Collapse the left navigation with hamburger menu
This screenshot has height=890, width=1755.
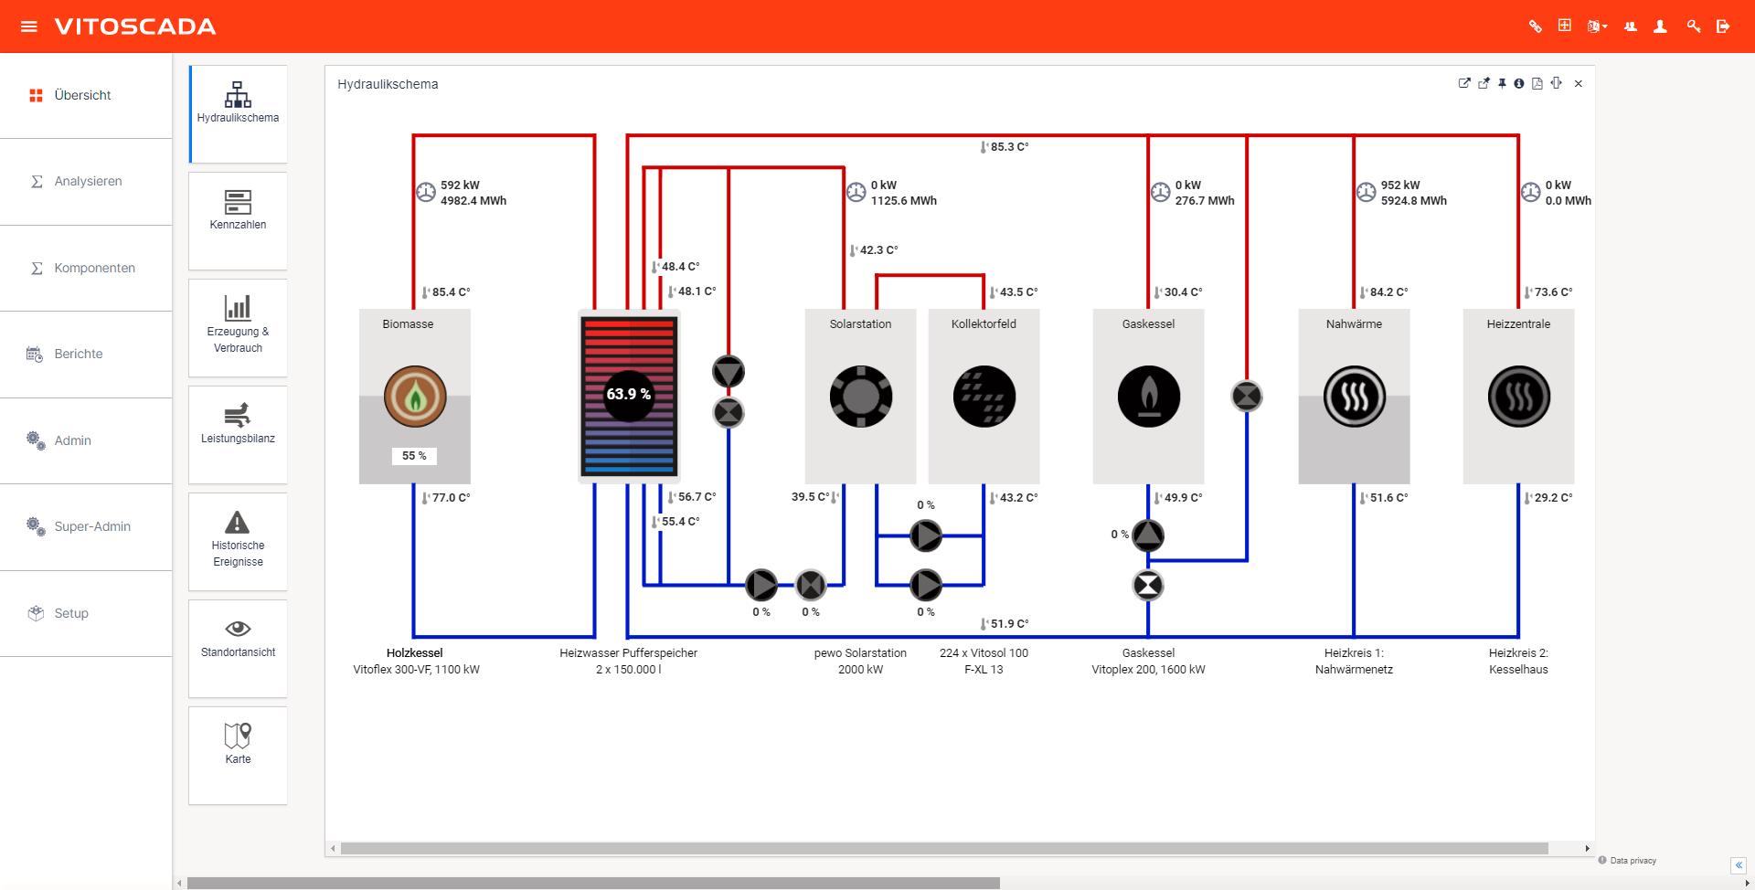tap(29, 26)
